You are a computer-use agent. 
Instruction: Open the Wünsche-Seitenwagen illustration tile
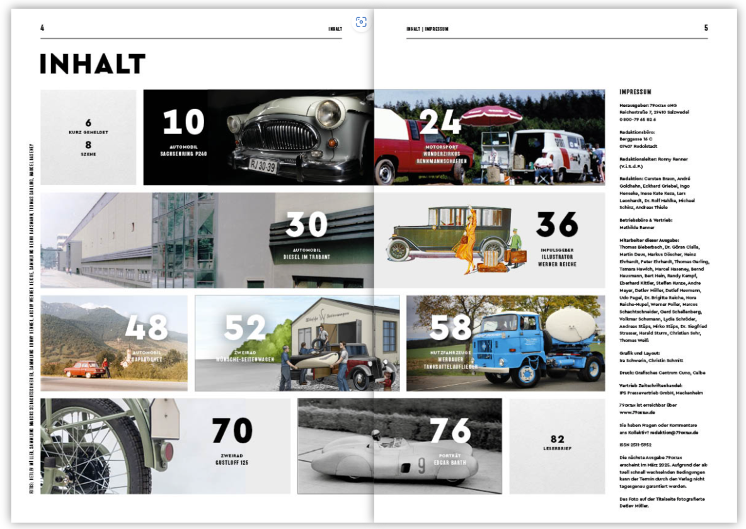[x=297, y=343]
